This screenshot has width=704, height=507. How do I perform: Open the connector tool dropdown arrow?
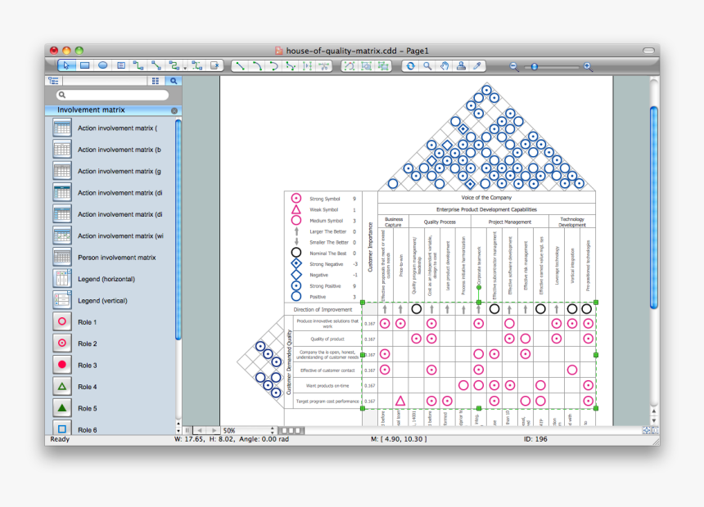pyautogui.click(x=185, y=67)
